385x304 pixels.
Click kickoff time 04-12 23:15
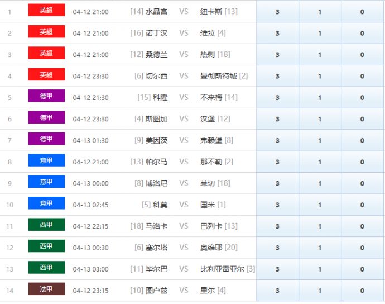[x=90, y=291]
